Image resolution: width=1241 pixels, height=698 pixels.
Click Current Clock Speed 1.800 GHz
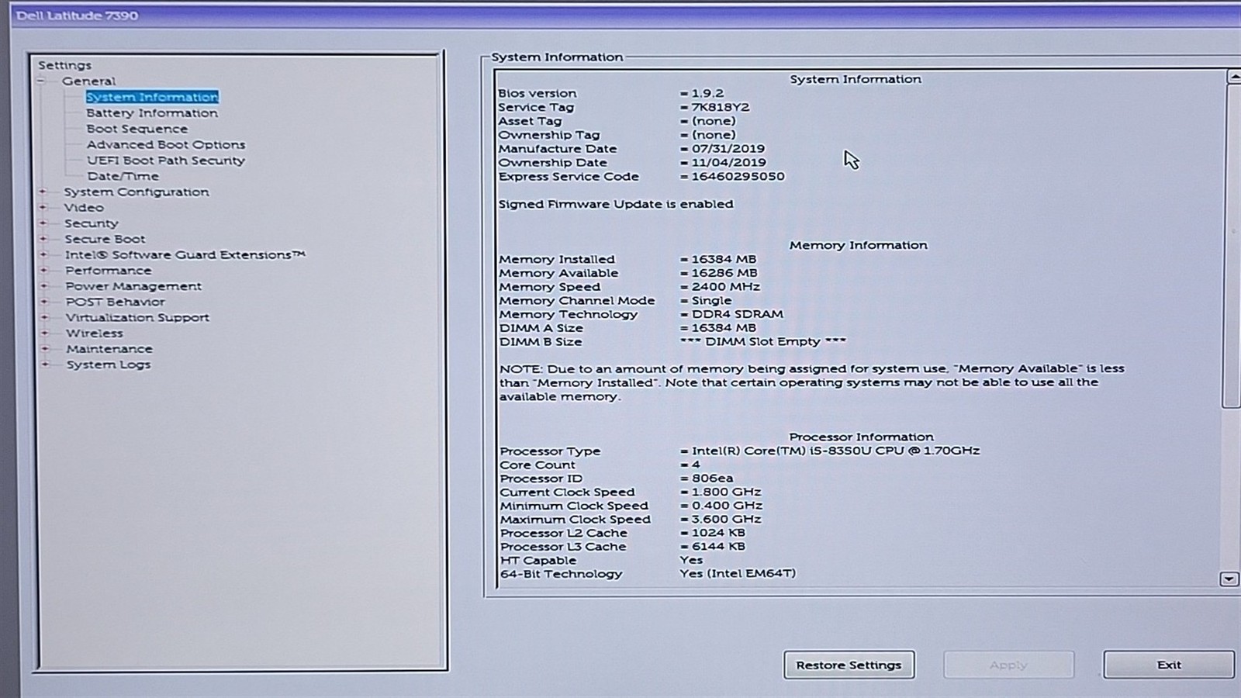(726, 492)
